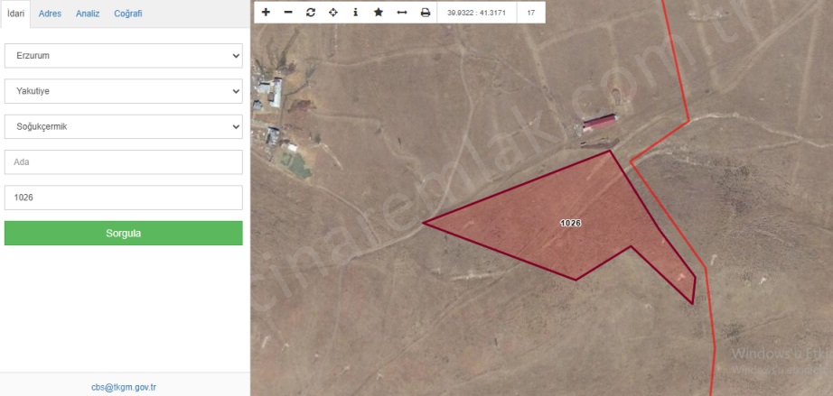Viewport: 833px width, 396px height.
Task: Open the Erzurum province dropdown
Action: tap(124, 56)
